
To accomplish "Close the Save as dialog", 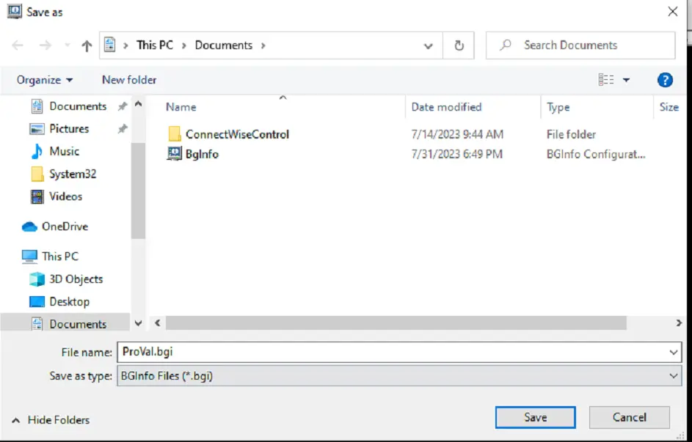I will pyautogui.click(x=673, y=12).
